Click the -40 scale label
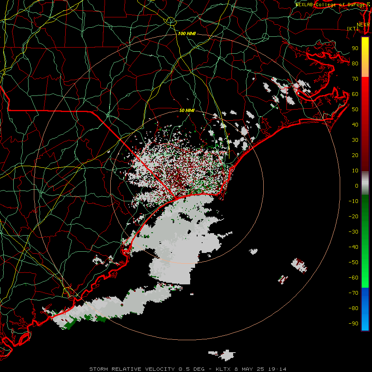Screen dimensions: 372x372 coord(353,247)
